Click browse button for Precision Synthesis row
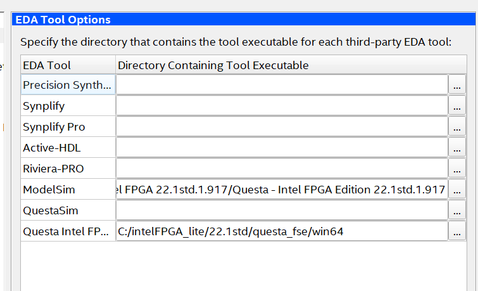The width and height of the screenshot is (478, 291). click(456, 85)
